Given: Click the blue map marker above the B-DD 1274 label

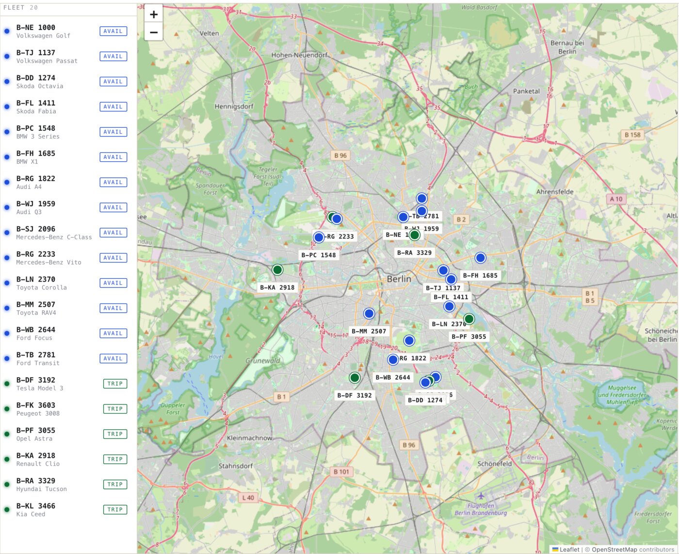Looking at the screenshot, I should click(425, 383).
